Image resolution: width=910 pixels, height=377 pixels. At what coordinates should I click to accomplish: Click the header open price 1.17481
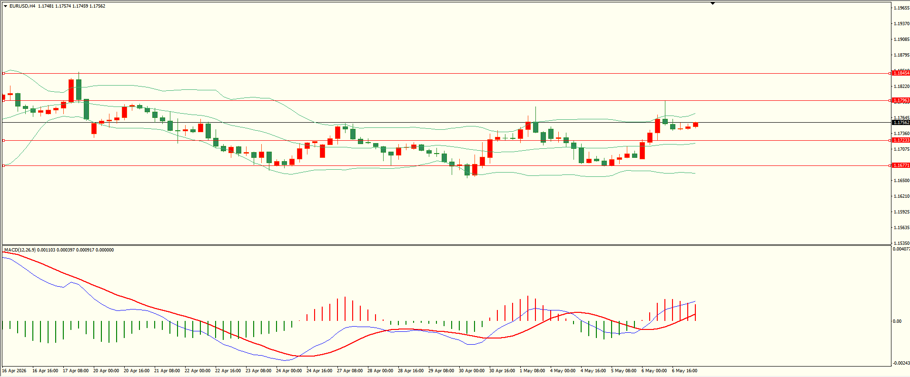click(46, 6)
